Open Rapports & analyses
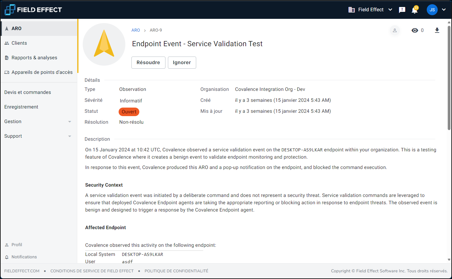This screenshot has width=452, height=279. [x=39, y=58]
